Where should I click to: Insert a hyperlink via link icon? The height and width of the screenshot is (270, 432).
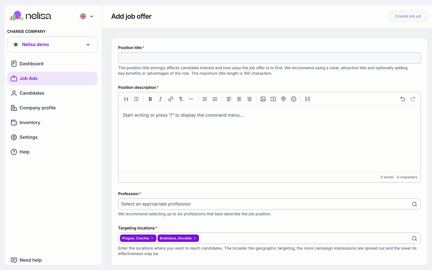point(171,99)
